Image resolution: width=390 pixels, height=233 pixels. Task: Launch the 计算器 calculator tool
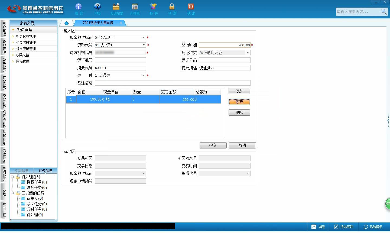(x=135, y=9)
